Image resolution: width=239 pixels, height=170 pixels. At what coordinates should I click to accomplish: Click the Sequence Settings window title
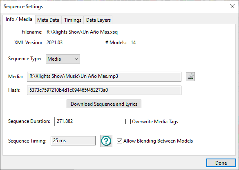coord(23,7)
